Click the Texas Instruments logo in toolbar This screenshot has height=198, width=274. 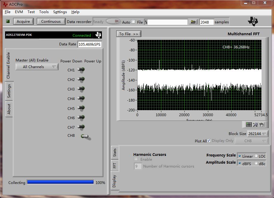point(253,22)
